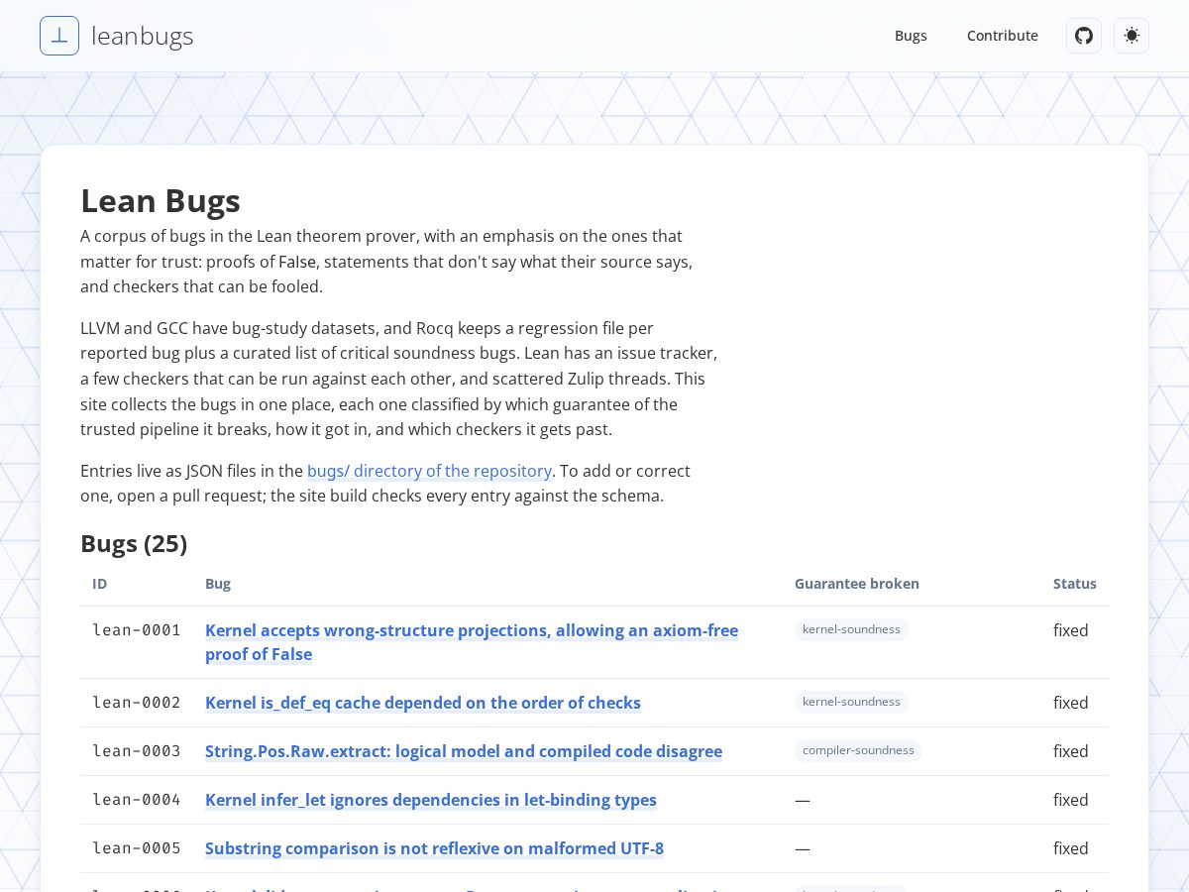
Task: Click kernel-soundness tag in lean-0002 row
Action: 851,702
